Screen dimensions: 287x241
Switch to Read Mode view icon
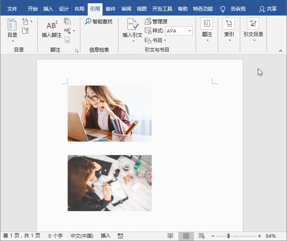(x=170, y=236)
